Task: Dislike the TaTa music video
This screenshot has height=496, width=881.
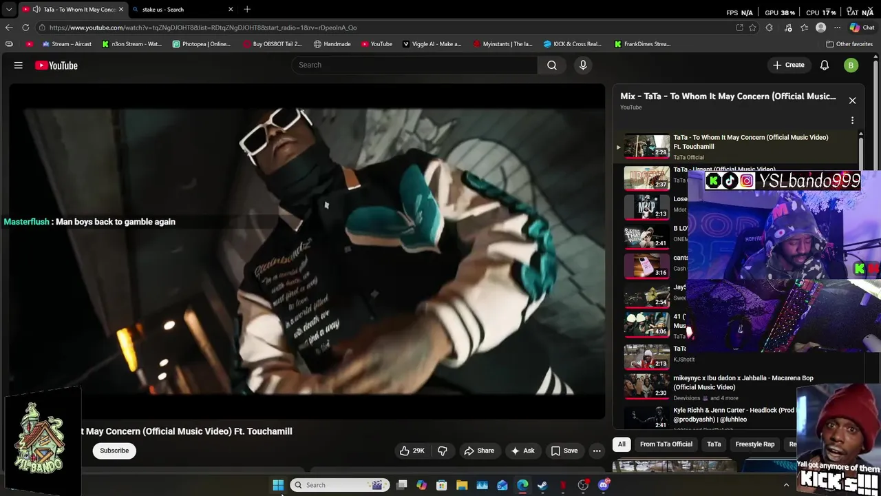Action: (443, 451)
